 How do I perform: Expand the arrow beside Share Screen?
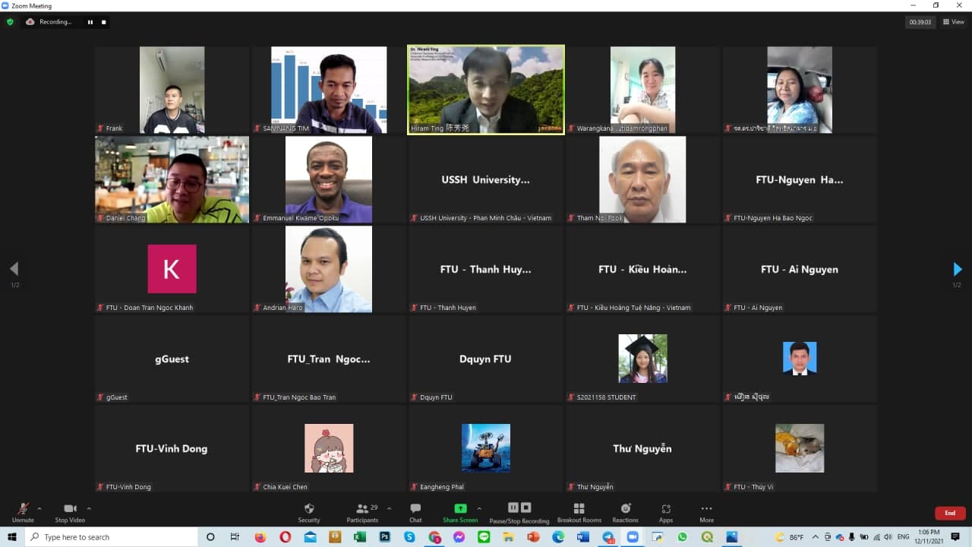pos(479,508)
